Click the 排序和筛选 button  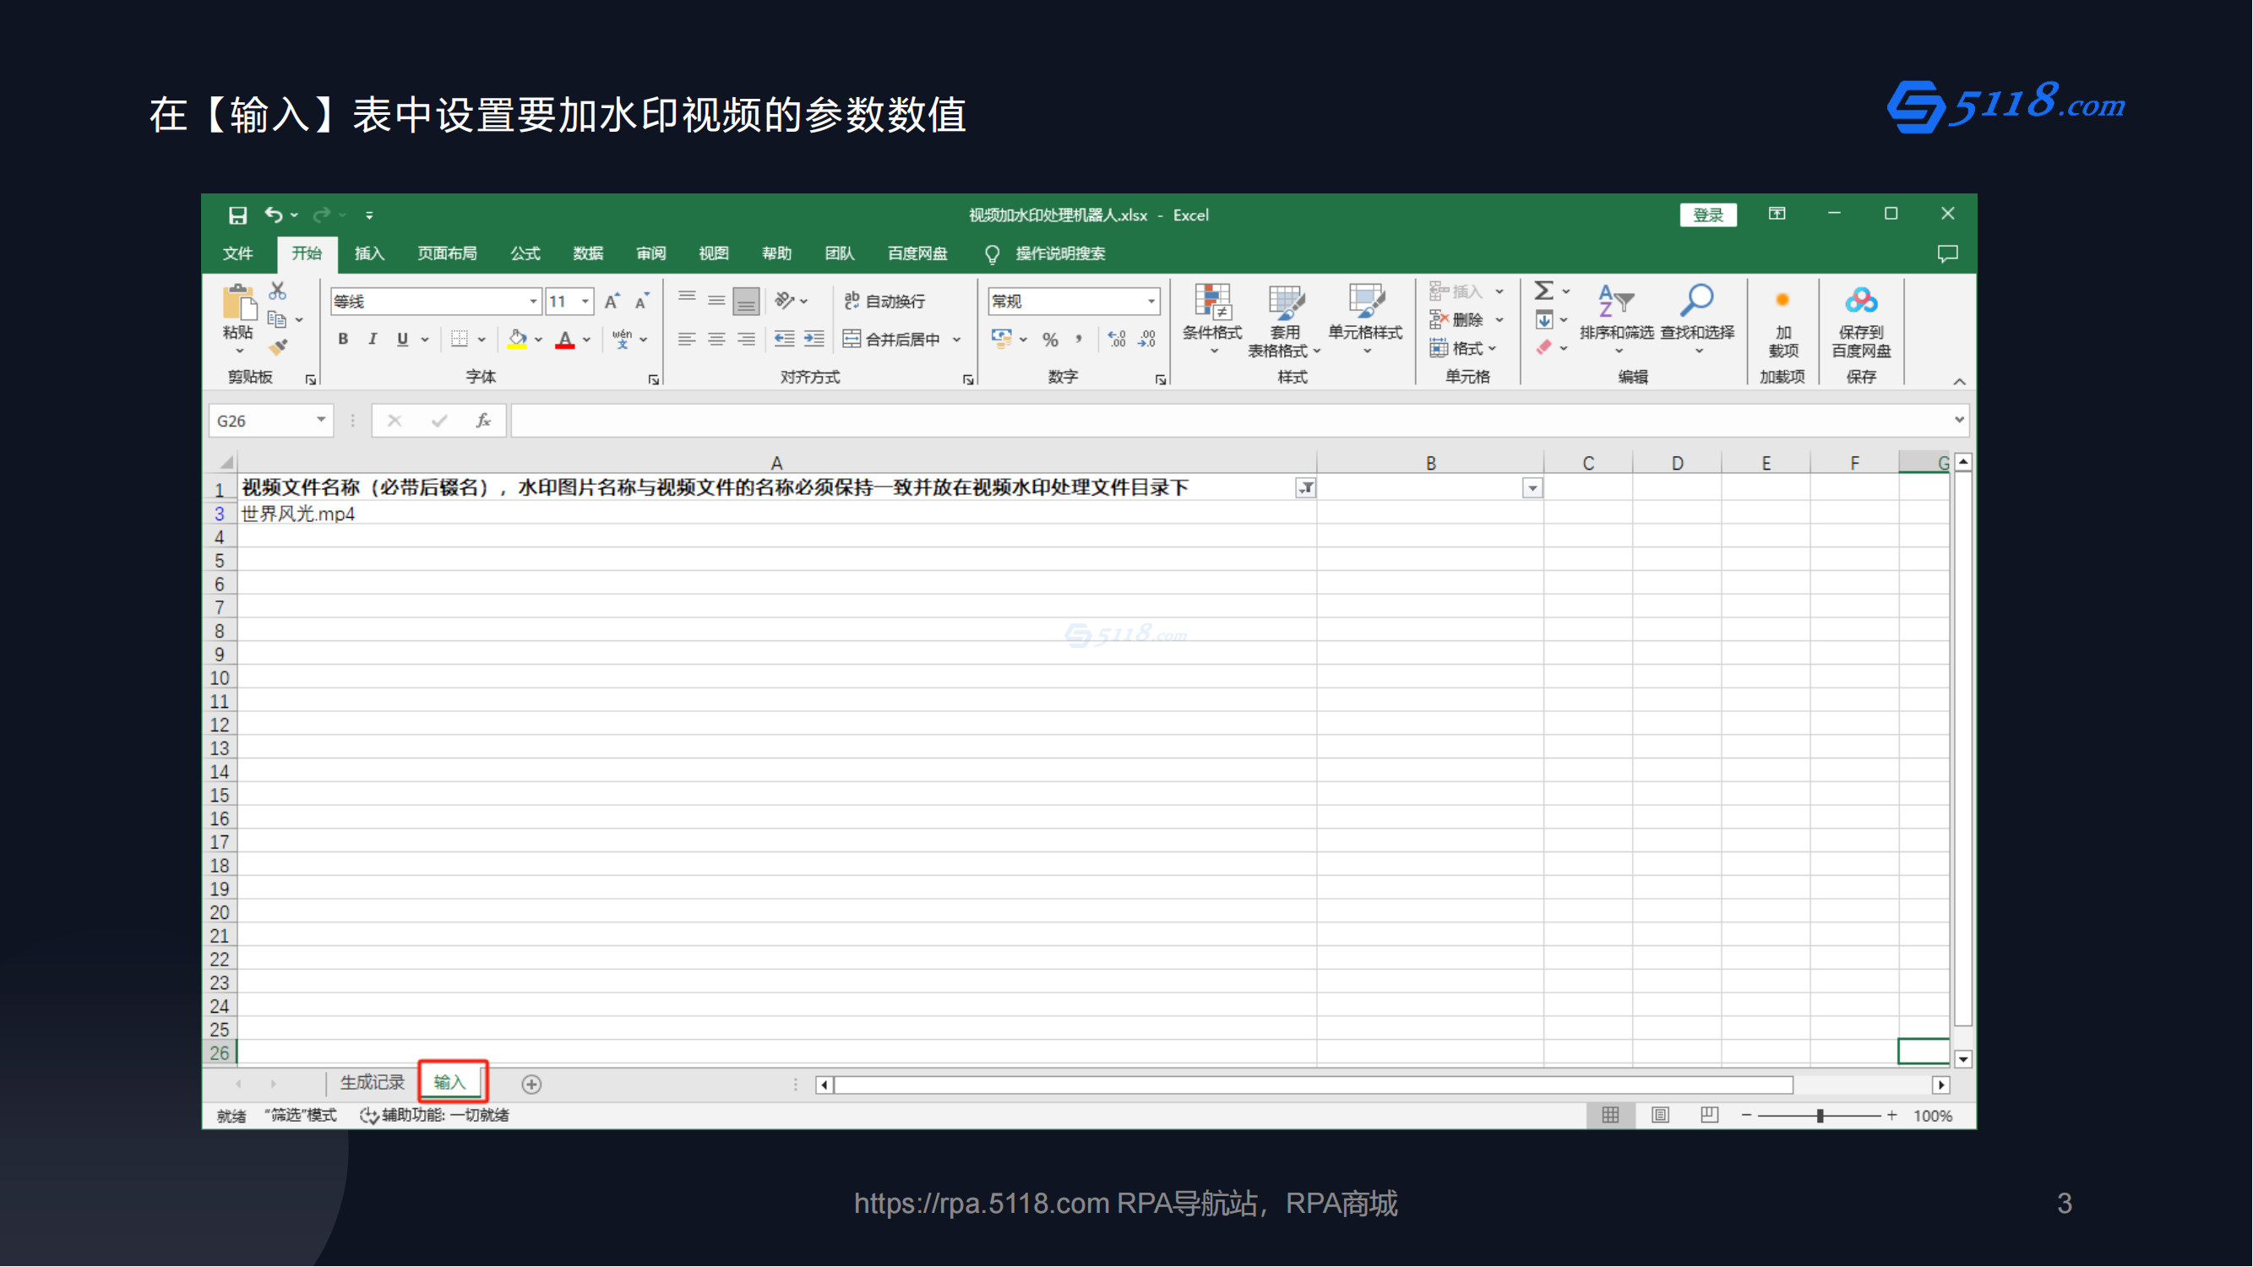1616,319
